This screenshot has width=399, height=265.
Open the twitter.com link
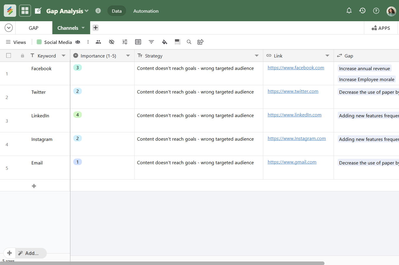[293, 91]
